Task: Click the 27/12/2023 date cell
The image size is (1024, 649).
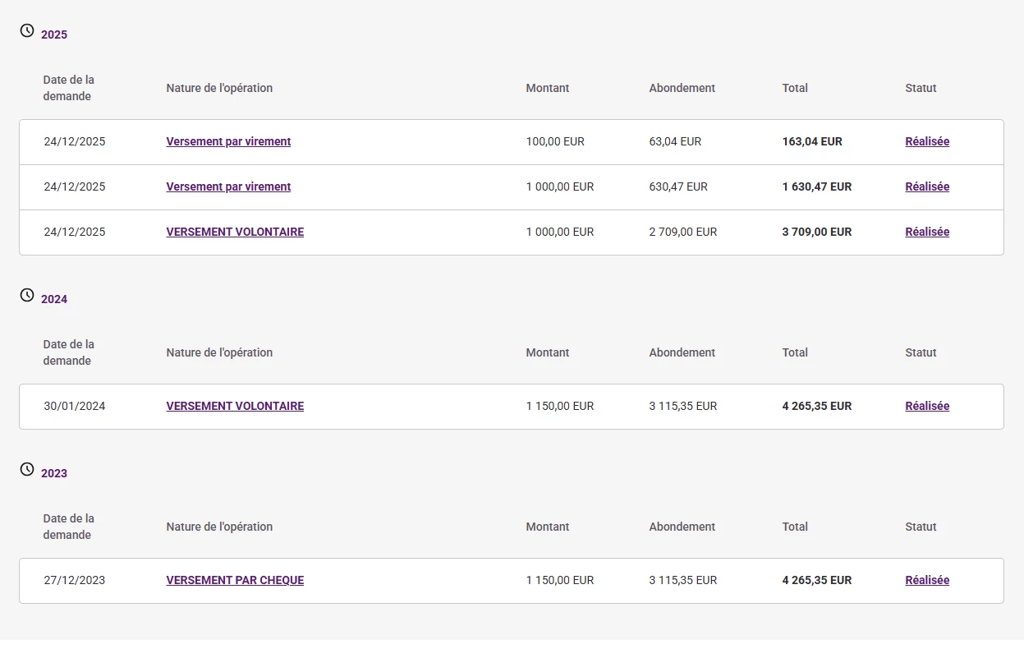Action: 75,580
